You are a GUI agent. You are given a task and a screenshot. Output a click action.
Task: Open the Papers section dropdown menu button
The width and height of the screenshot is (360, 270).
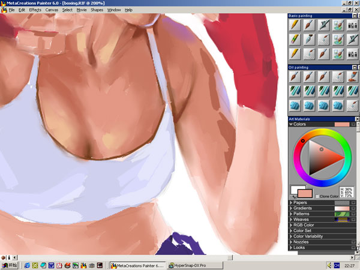tap(353, 203)
